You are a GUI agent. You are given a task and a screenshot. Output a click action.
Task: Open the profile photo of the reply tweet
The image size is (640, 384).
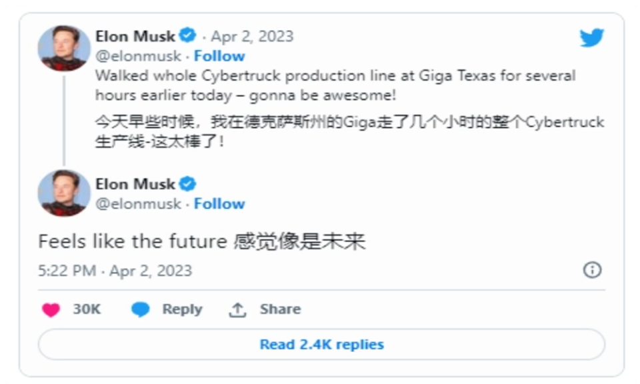click(x=64, y=193)
